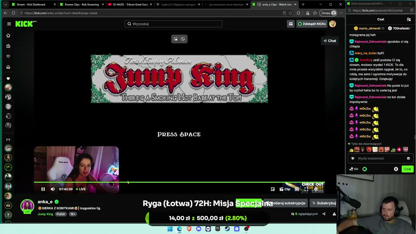The height and width of the screenshot is (234, 416).
Task: Select the Pepe frog emote in chat
Action: tap(393, 149)
